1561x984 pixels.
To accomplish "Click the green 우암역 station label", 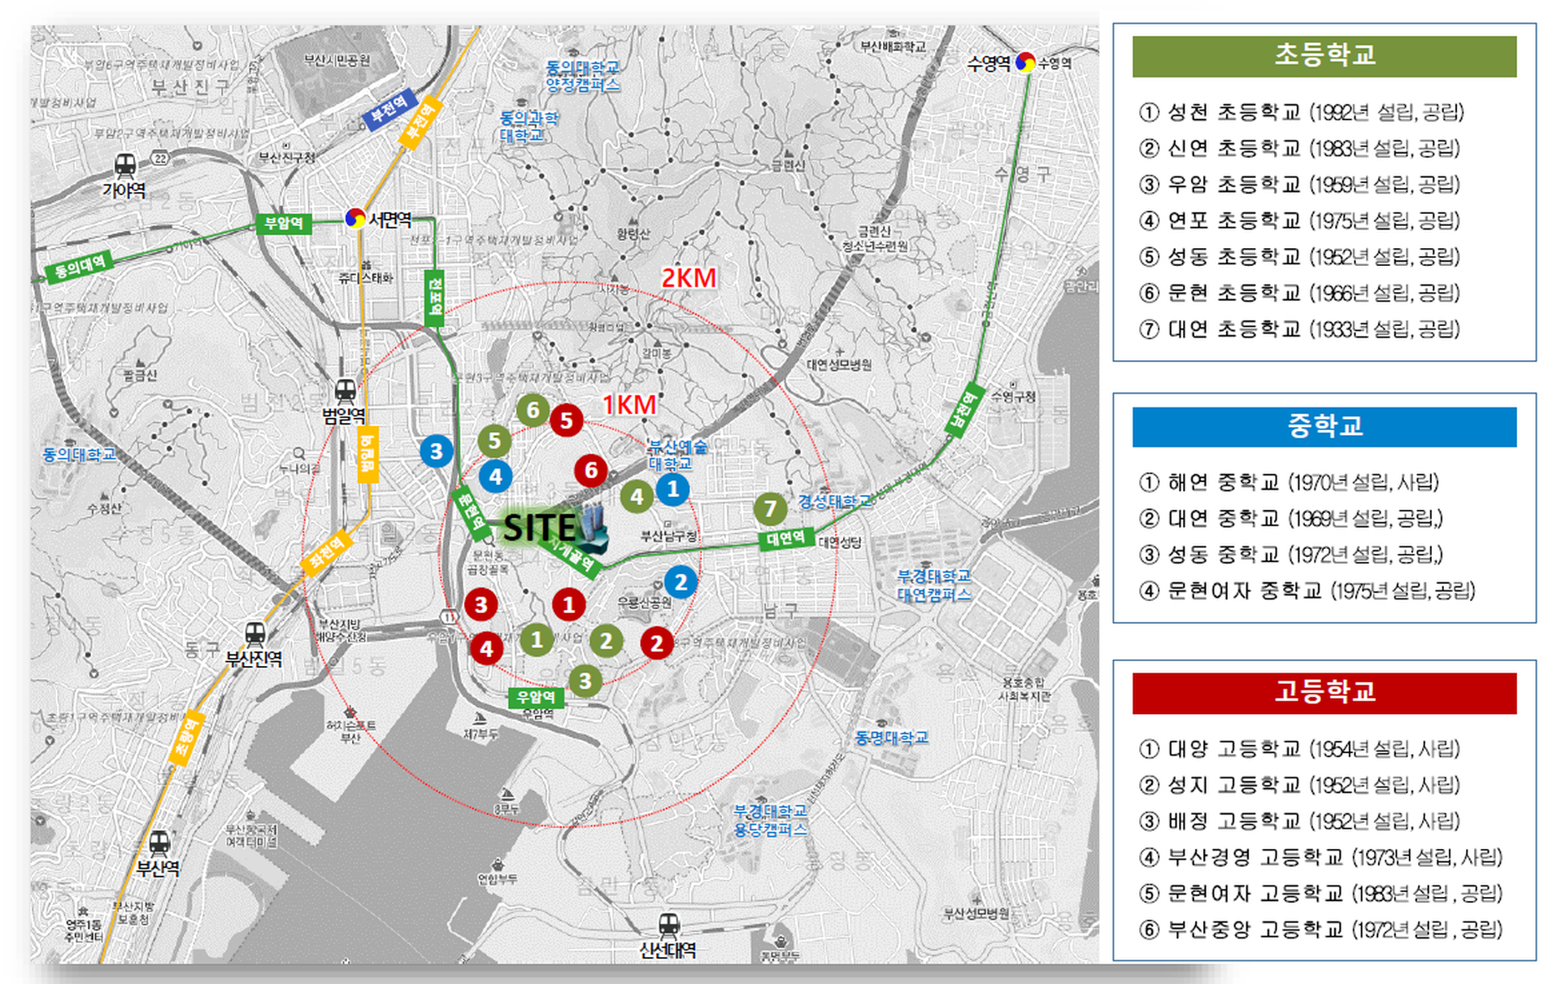I will (x=536, y=697).
